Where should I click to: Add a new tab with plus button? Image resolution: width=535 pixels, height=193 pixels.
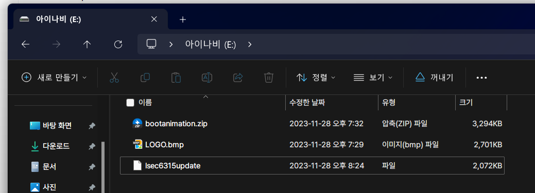pos(183,20)
